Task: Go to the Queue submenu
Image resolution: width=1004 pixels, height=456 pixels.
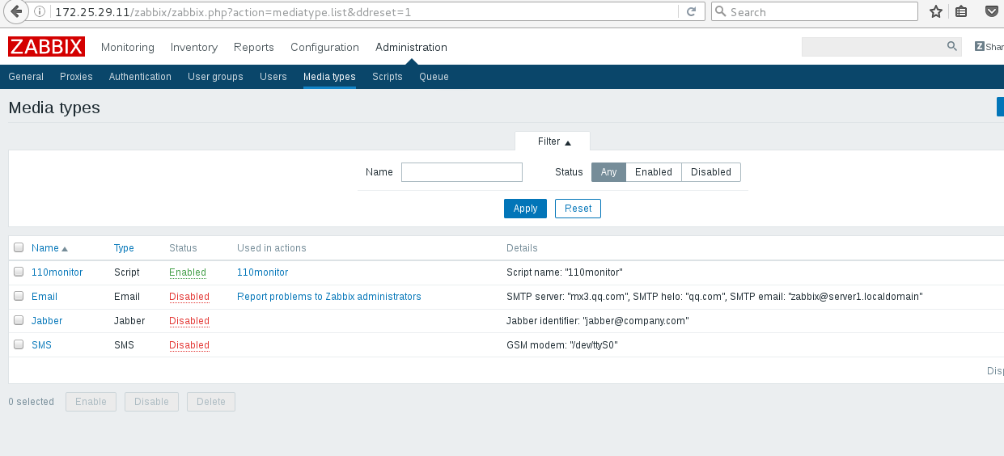Action: coord(434,77)
